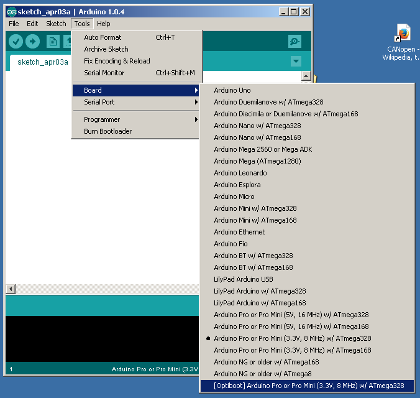Click the Verify checkmark toolbar icon
Viewport: 420px width, 398px height.
[16, 42]
